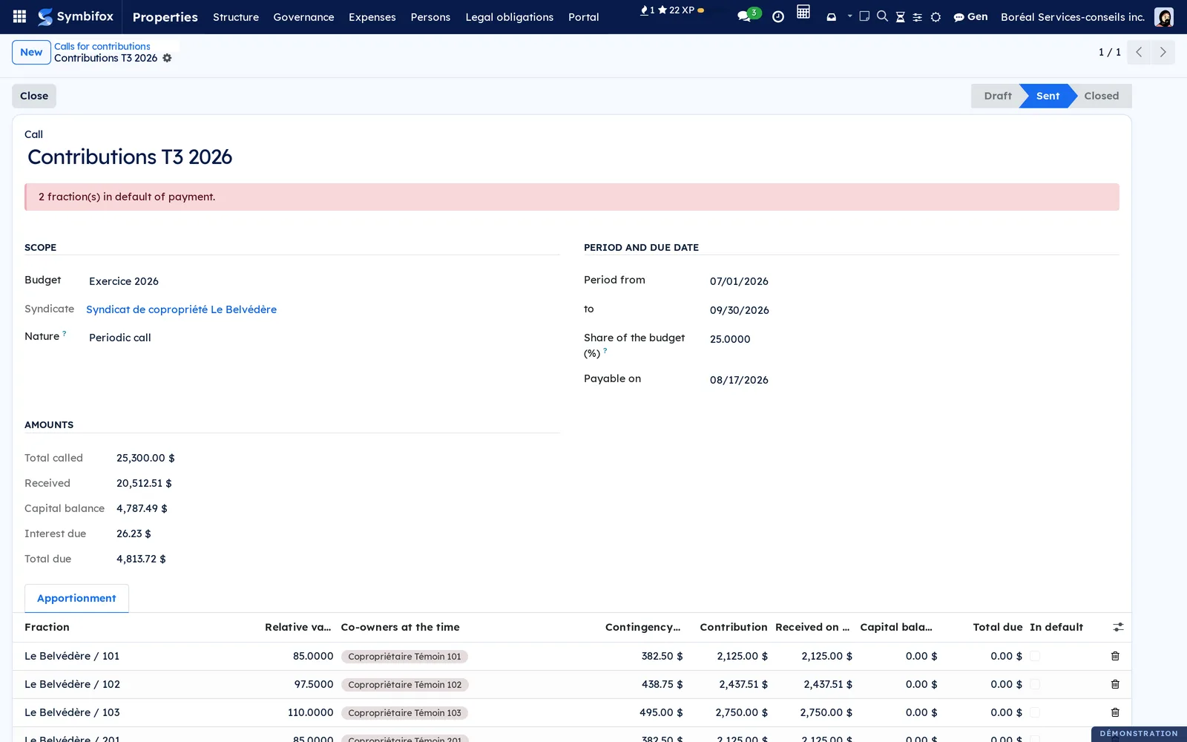1187x742 pixels.
Task: Click the Sent status stage
Action: point(1048,96)
